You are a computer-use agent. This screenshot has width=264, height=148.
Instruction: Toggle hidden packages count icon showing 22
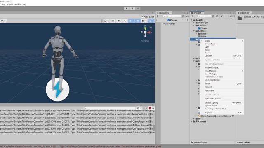[x=232, y=16]
